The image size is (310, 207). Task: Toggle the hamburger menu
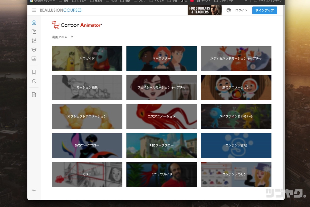click(x=34, y=10)
